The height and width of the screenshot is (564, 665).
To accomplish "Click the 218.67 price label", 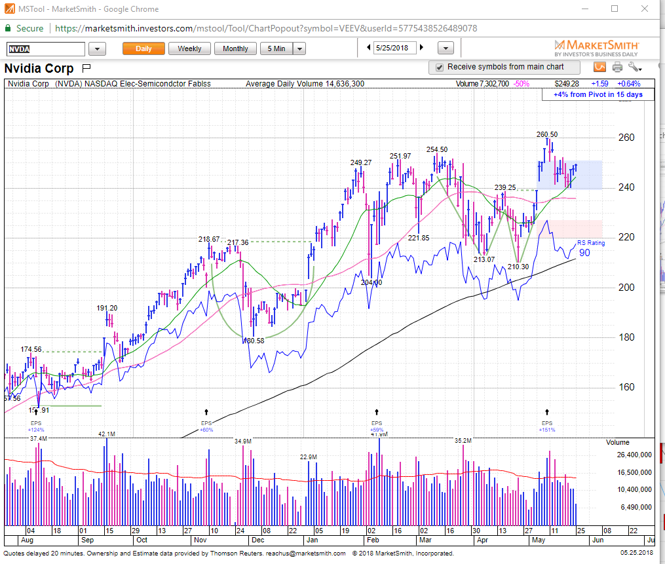I will click(209, 239).
